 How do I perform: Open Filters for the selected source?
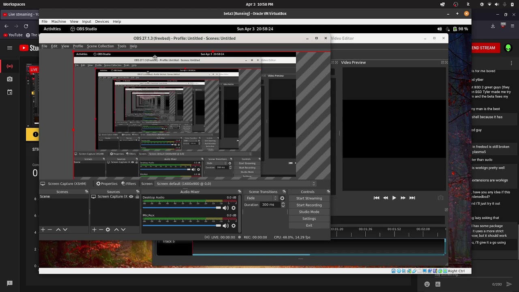(129, 184)
